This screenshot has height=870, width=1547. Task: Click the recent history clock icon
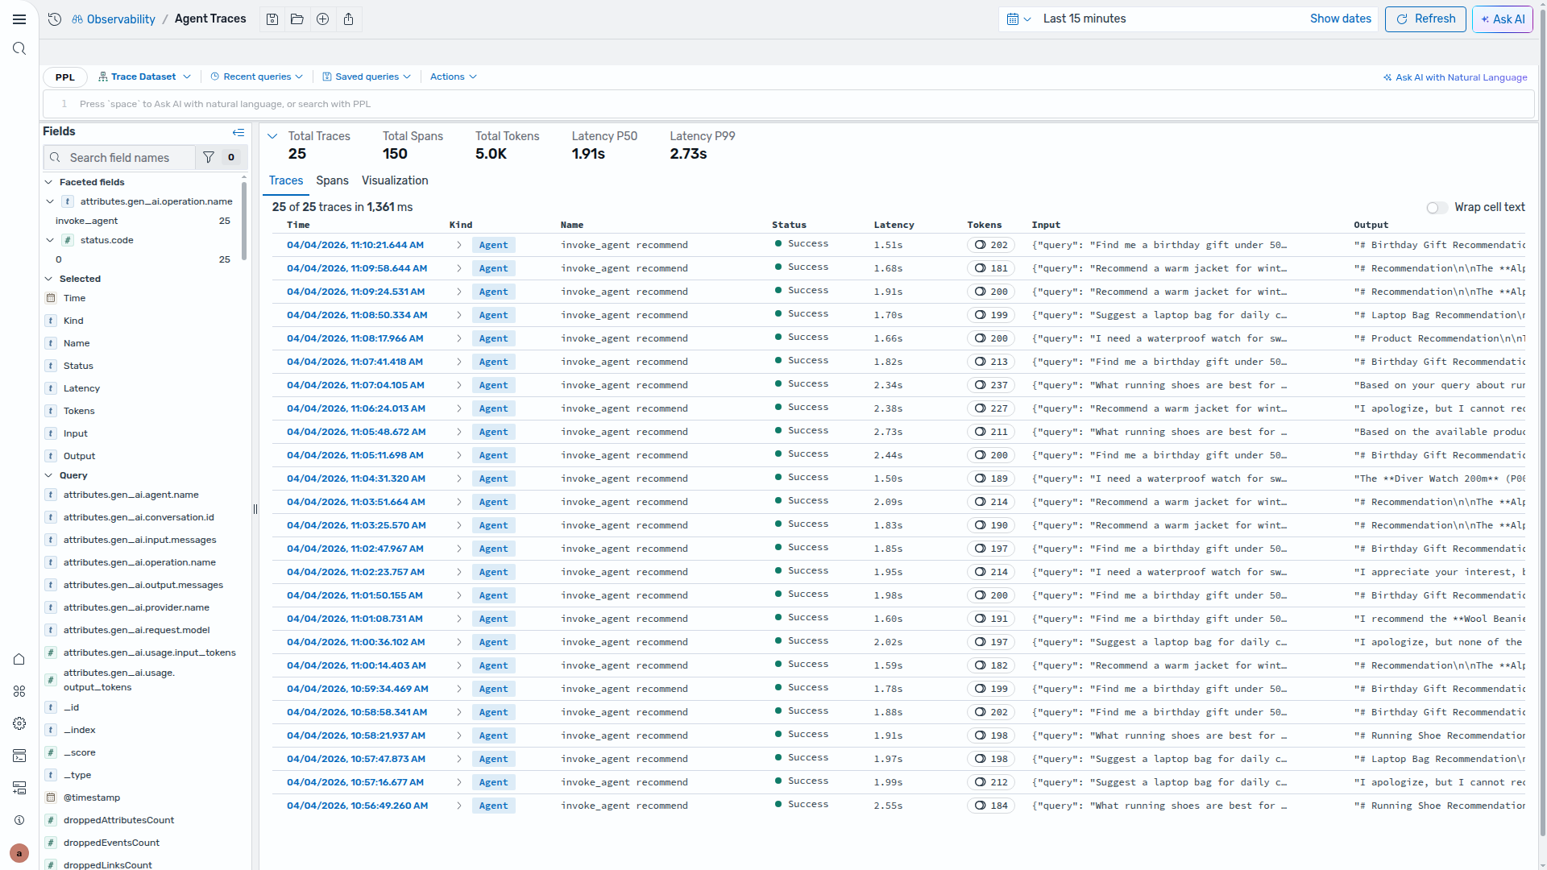[55, 19]
